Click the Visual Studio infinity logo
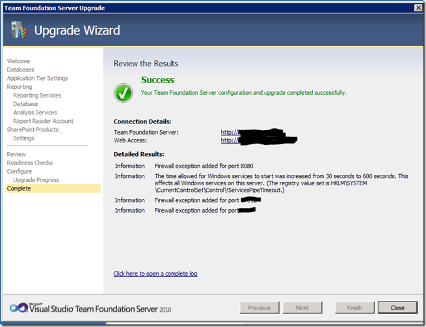Image resolution: width=426 pixels, height=327 pixels. pyautogui.click(x=18, y=307)
